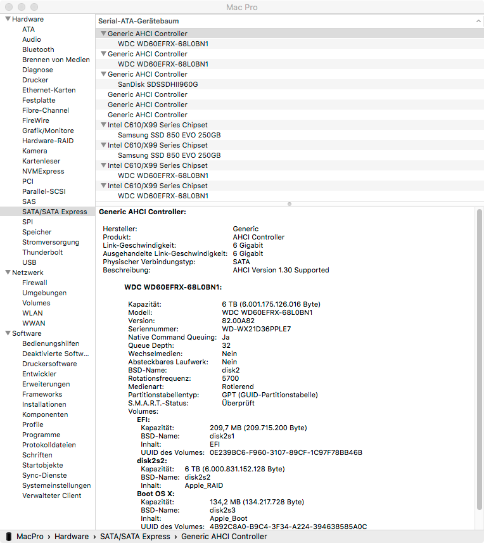Select USB in the sidebar
Screen dimensions: 484x543
pyautogui.click(x=29, y=262)
